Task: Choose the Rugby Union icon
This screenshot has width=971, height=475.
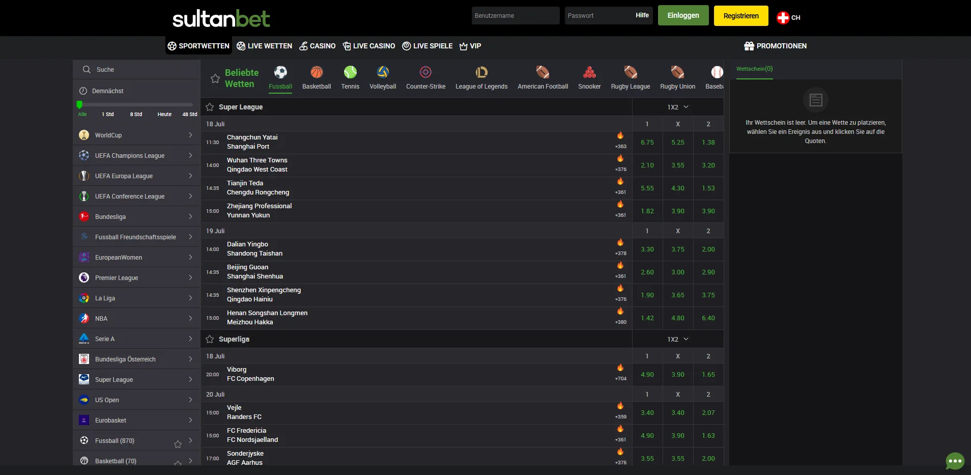Action: point(677,72)
